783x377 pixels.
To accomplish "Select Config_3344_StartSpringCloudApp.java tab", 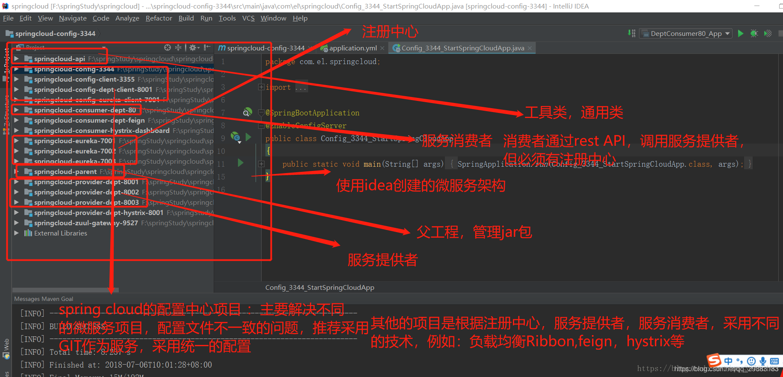I will [x=462, y=48].
